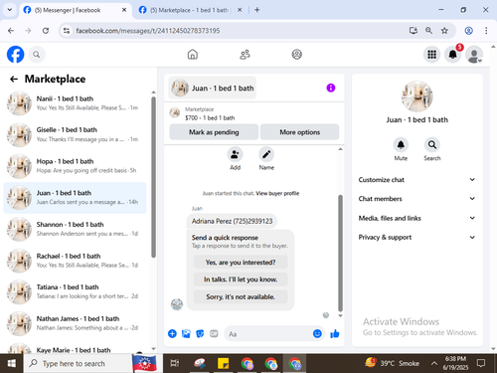Open Chrome three-dot menu
This screenshot has width=497, height=373.
[x=486, y=31]
